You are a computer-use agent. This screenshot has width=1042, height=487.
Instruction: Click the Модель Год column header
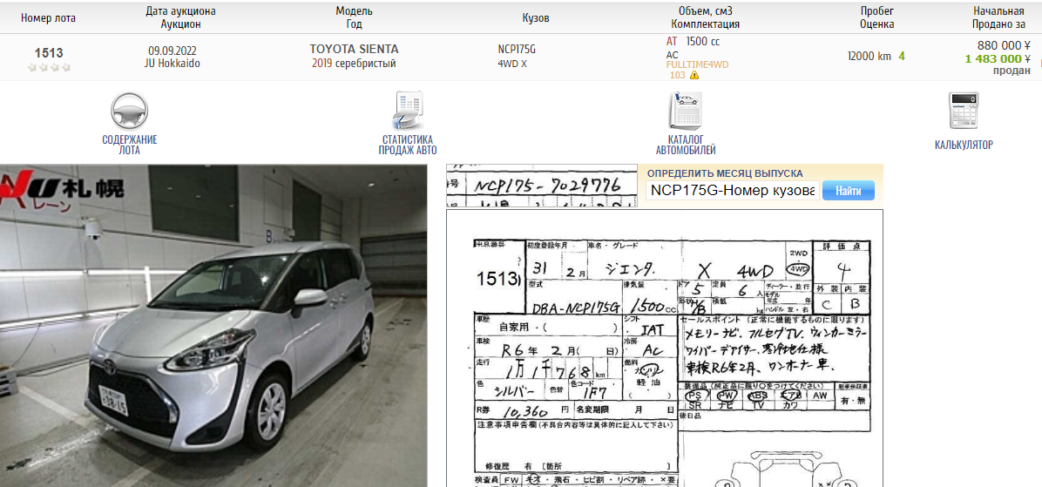click(x=355, y=18)
